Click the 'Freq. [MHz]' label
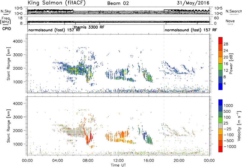 5,20
